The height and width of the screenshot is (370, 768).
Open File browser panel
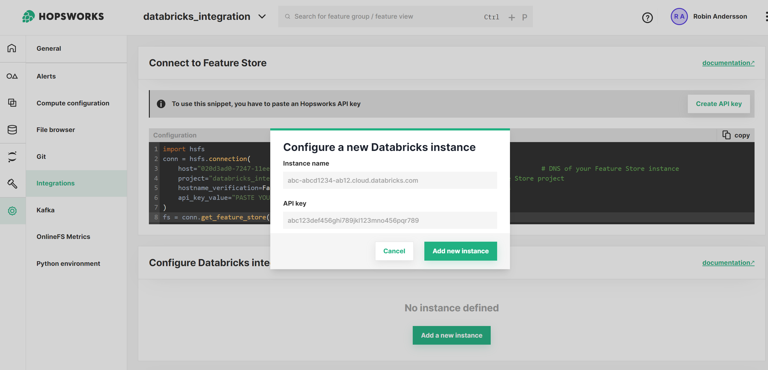tap(56, 129)
